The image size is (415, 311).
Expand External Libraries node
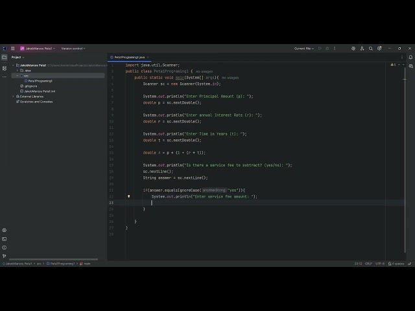[x=13, y=97]
